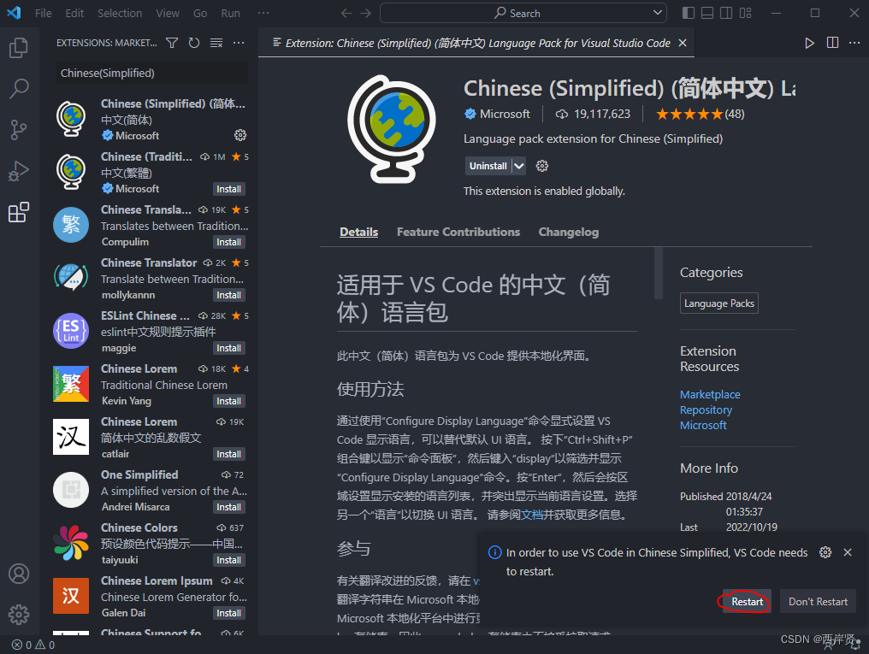This screenshot has width=869, height=654.
Task: Switch to the Changelog tab
Action: (569, 232)
